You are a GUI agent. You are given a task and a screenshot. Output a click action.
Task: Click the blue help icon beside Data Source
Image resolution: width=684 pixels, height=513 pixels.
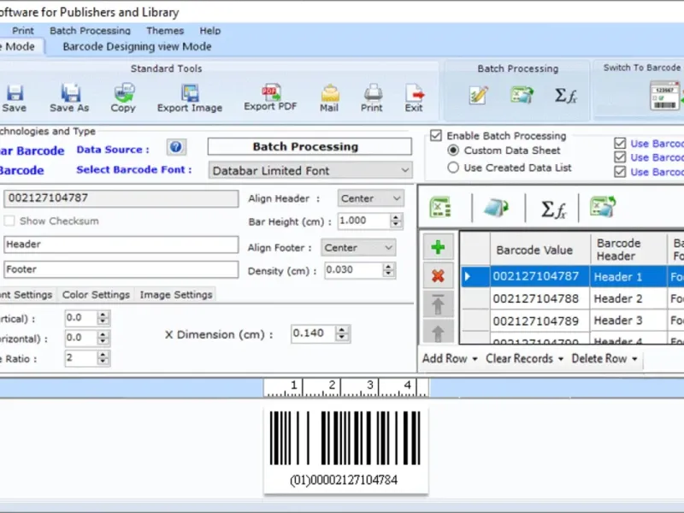click(x=176, y=147)
